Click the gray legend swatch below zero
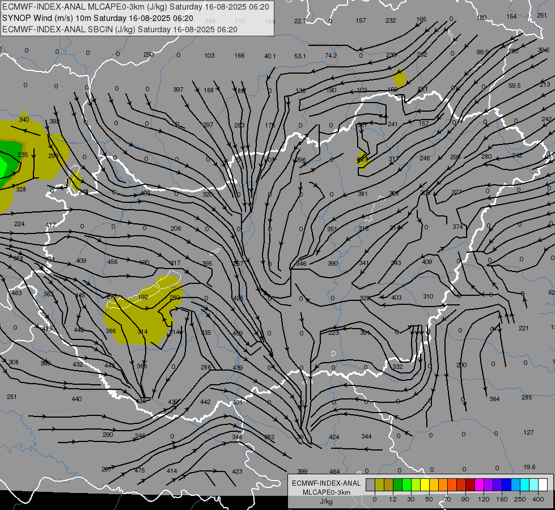The height and width of the screenshot is (510, 555). point(370,485)
